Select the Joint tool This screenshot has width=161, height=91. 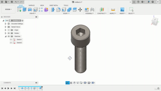(x=92, y=10)
